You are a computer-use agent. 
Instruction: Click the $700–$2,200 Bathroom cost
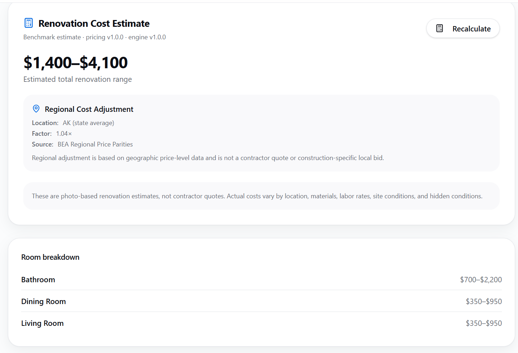pyautogui.click(x=481, y=280)
